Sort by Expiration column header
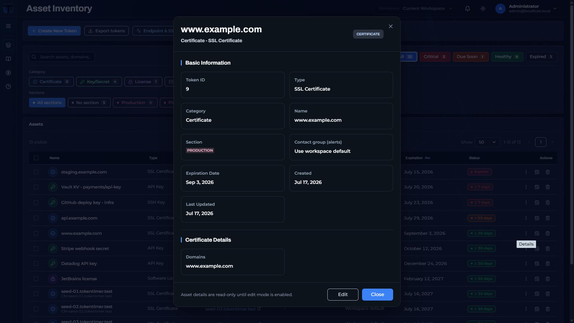This screenshot has width=574, height=323. [418, 158]
